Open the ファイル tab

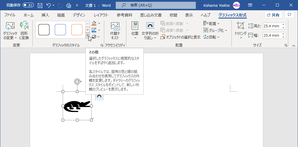10,15
